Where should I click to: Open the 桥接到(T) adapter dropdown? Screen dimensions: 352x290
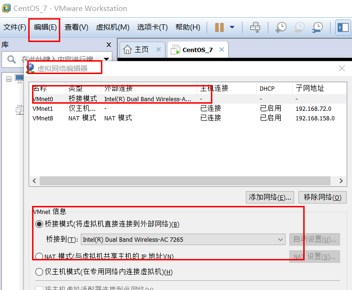click(x=183, y=239)
